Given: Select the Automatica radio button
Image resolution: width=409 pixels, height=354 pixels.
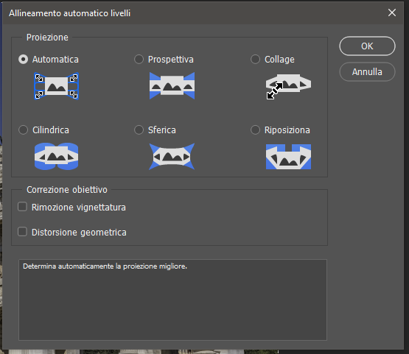Looking at the screenshot, I should pyautogui.click(x=24, y=60).
